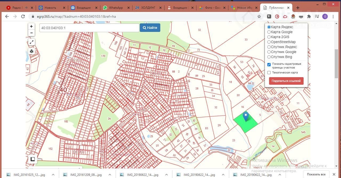Click the Поделиться ссылкой button
The height and width of the screenshot is (178, 341).
[286, 81]
